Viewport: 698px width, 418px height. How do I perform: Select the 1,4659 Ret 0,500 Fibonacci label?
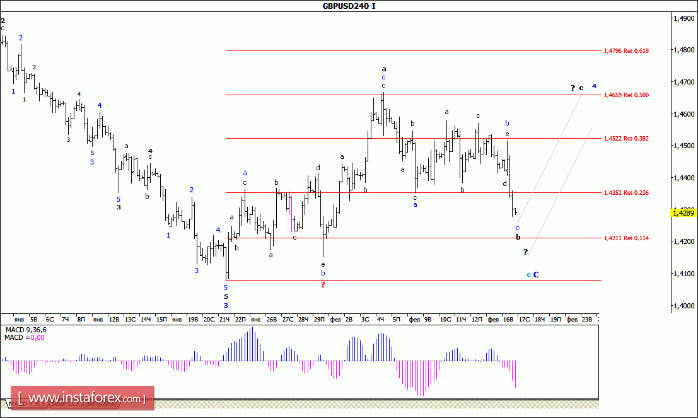[x=626, y=95]
